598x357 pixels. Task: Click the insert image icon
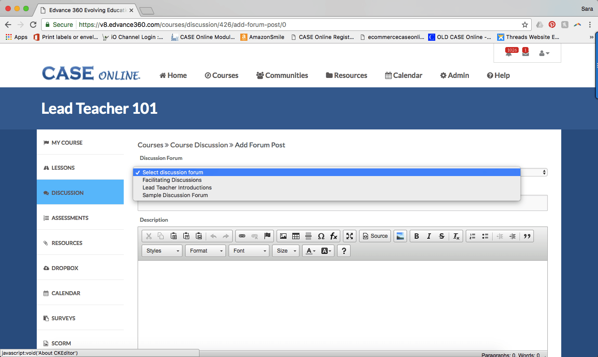(x=283, y=236)
